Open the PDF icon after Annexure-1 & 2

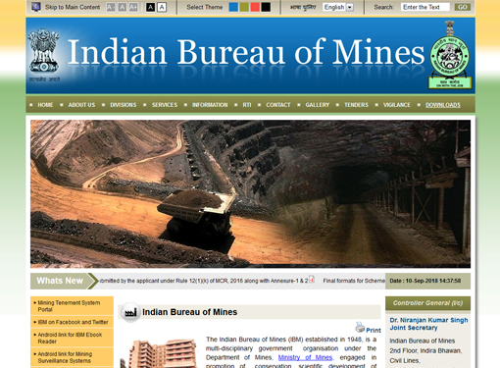coord(312,280)
